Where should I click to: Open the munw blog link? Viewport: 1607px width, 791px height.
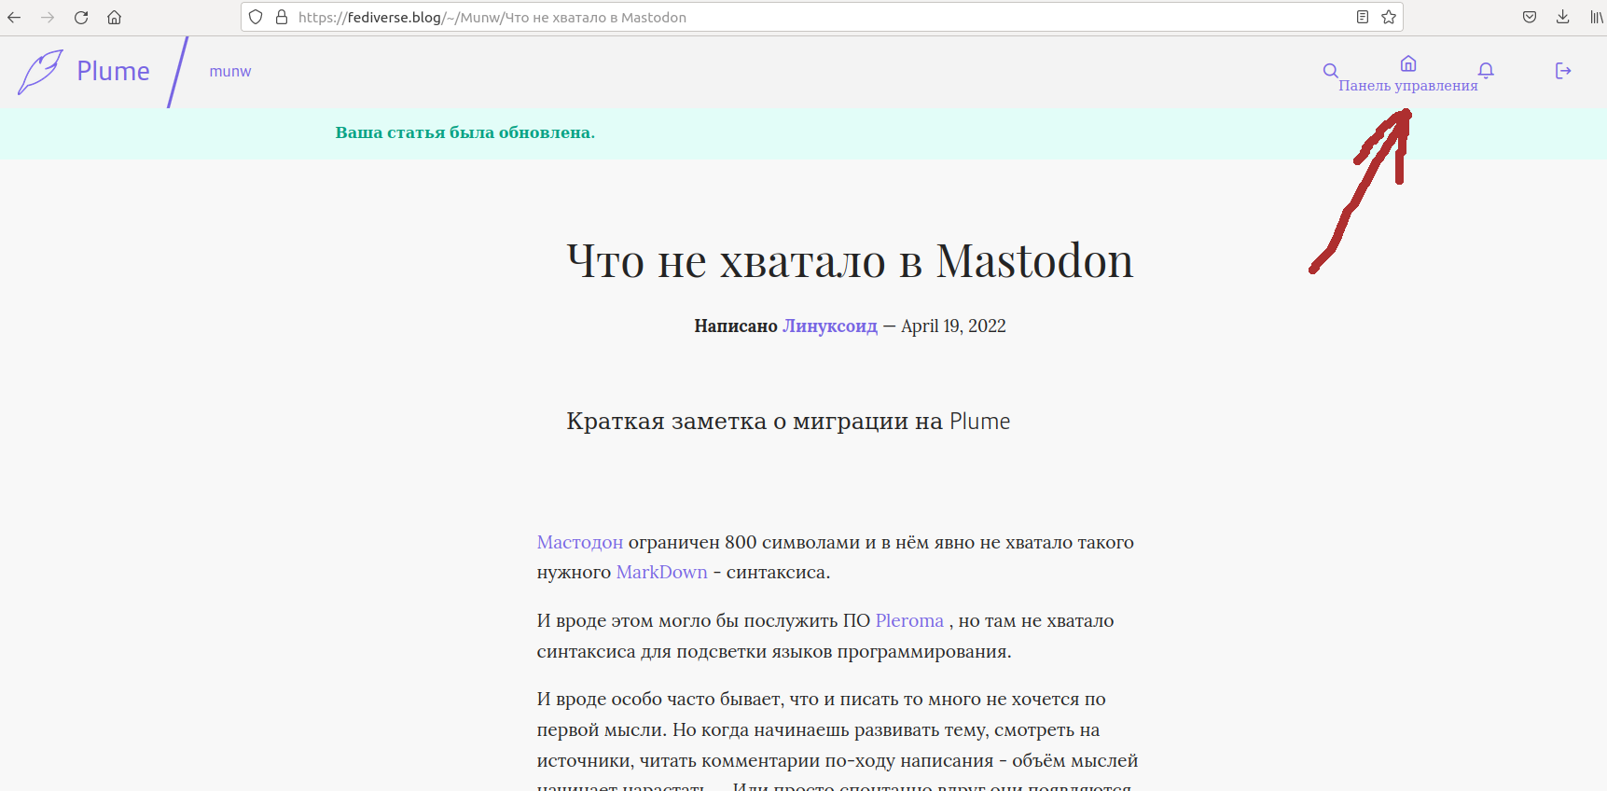229,72
